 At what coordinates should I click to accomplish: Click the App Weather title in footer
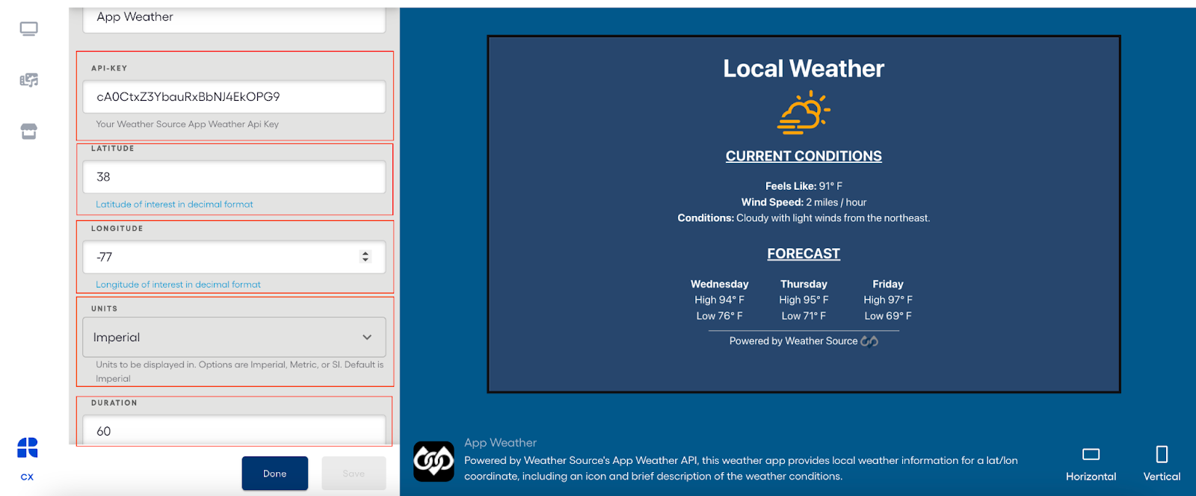point(500,443)
